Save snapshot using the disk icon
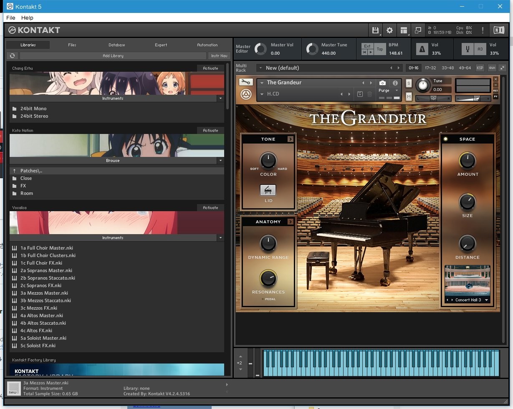 click(x=360, y=94)
